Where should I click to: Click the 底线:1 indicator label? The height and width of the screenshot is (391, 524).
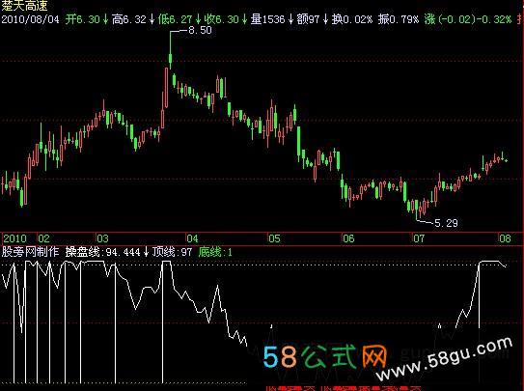[x=215, y=252]
